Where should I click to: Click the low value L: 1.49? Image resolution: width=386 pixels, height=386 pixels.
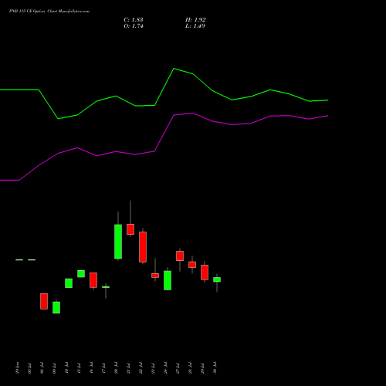(195, 26)
